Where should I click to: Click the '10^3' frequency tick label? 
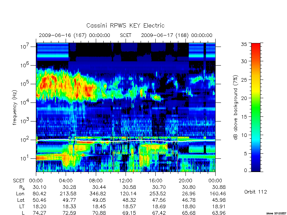pos(25,121)
